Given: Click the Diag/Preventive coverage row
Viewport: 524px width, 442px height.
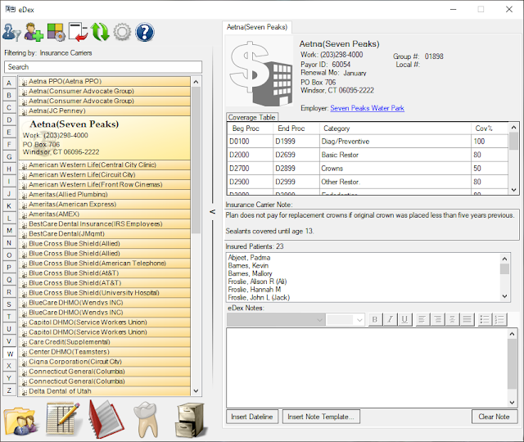Looking at the screenshot, I should (x=368, y=142).
